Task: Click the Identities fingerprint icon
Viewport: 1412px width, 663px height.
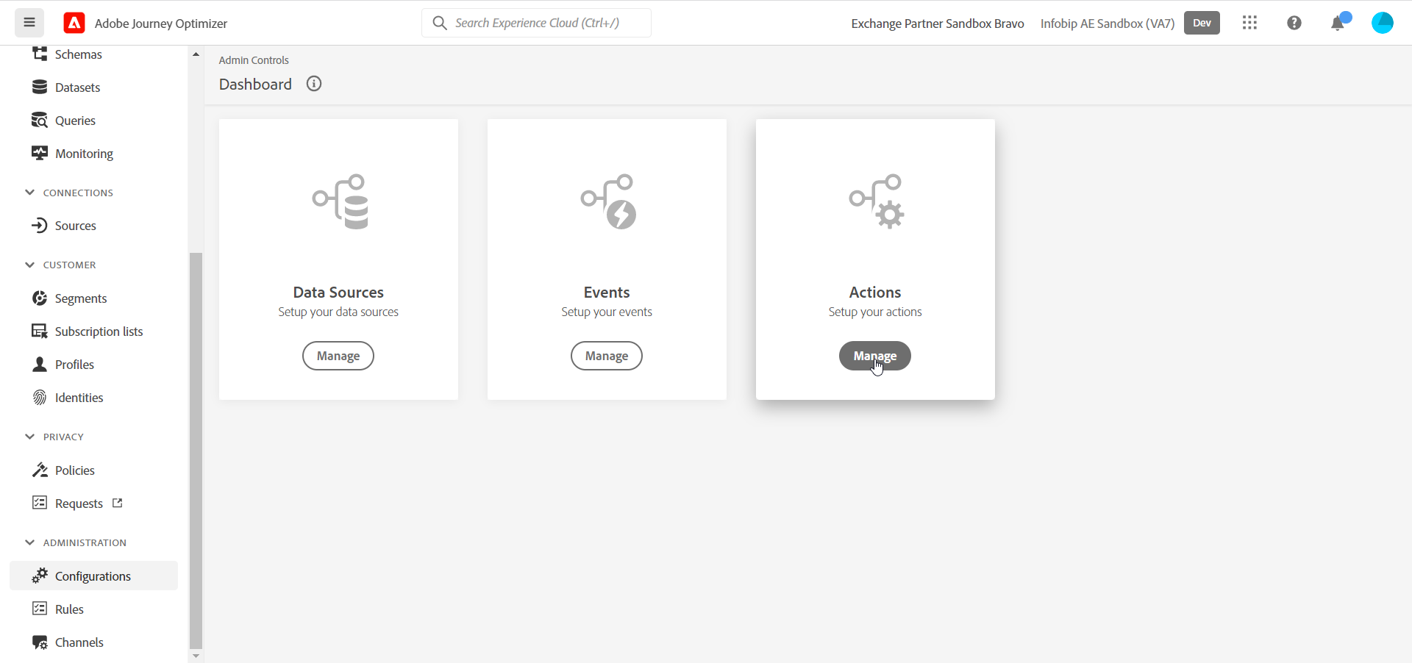Action: (x=40, y=398)
